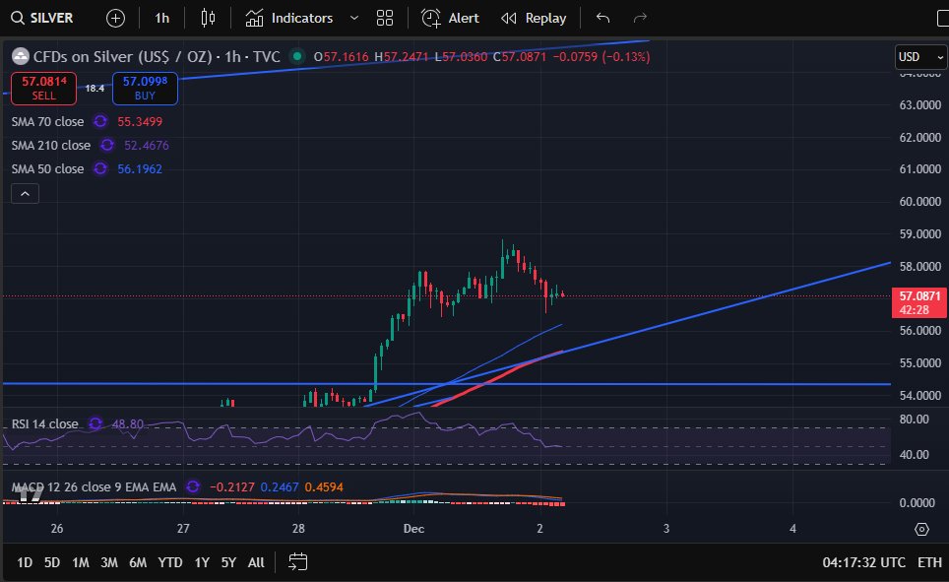Click the redo arrow icon

(641, 18)
